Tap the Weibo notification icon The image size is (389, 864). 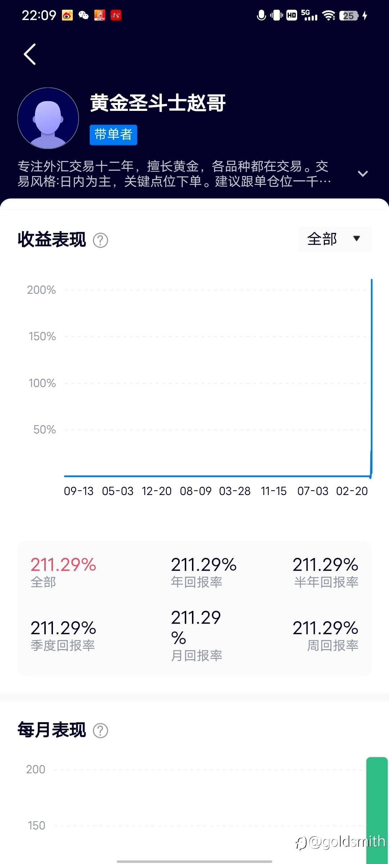(x=67, y=15)
